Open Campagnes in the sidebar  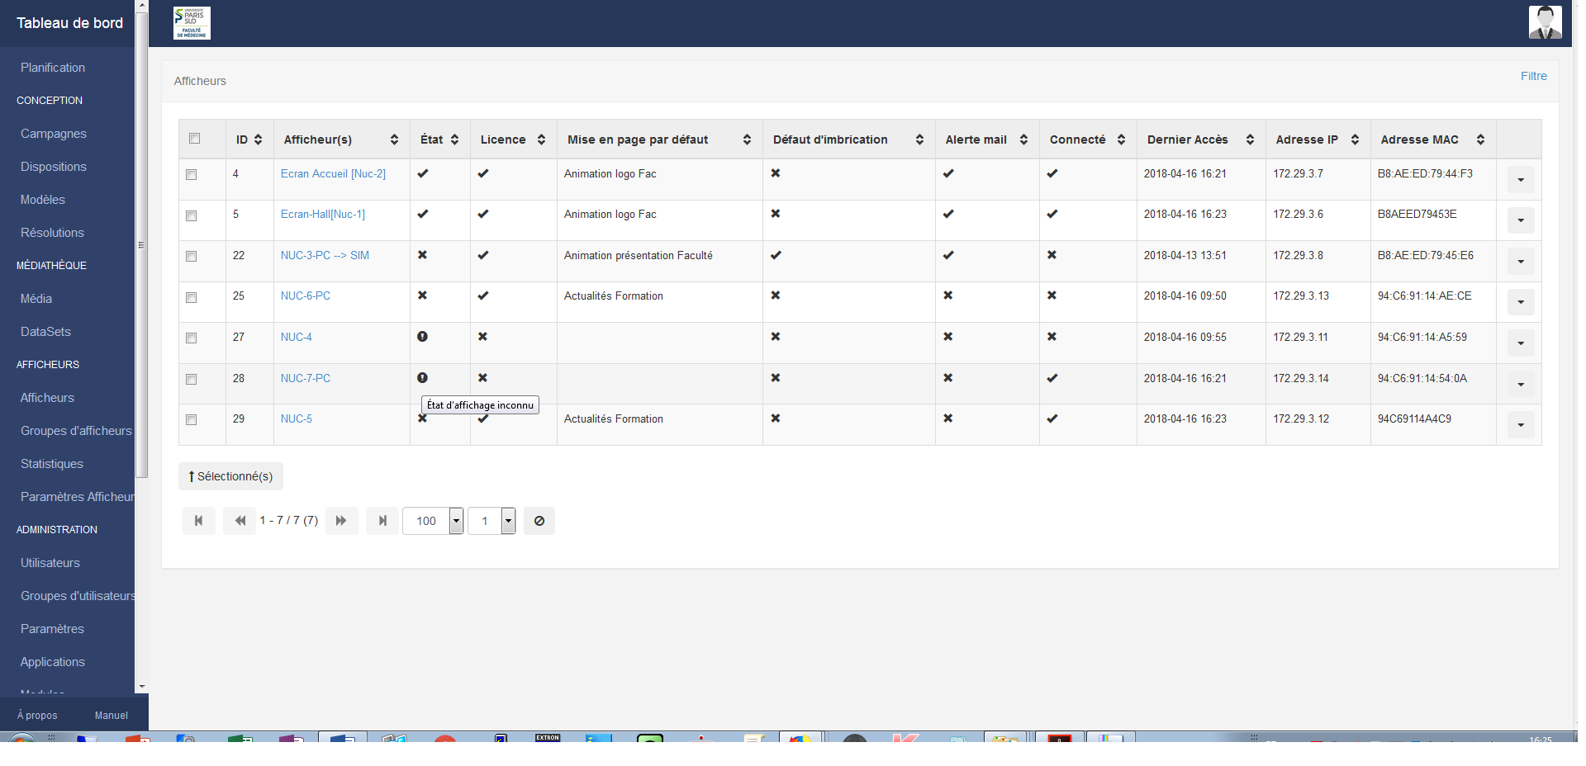pos(54,134)
